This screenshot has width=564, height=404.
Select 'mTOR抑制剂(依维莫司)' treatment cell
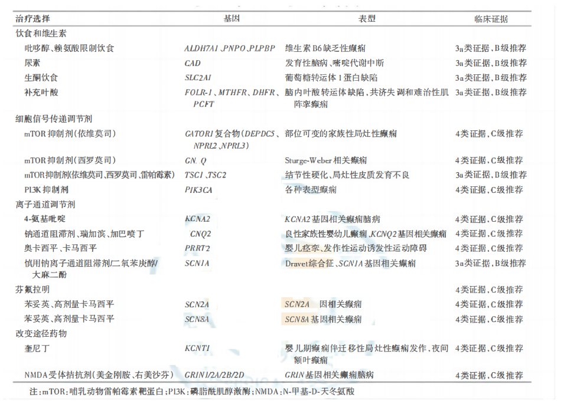70,134
